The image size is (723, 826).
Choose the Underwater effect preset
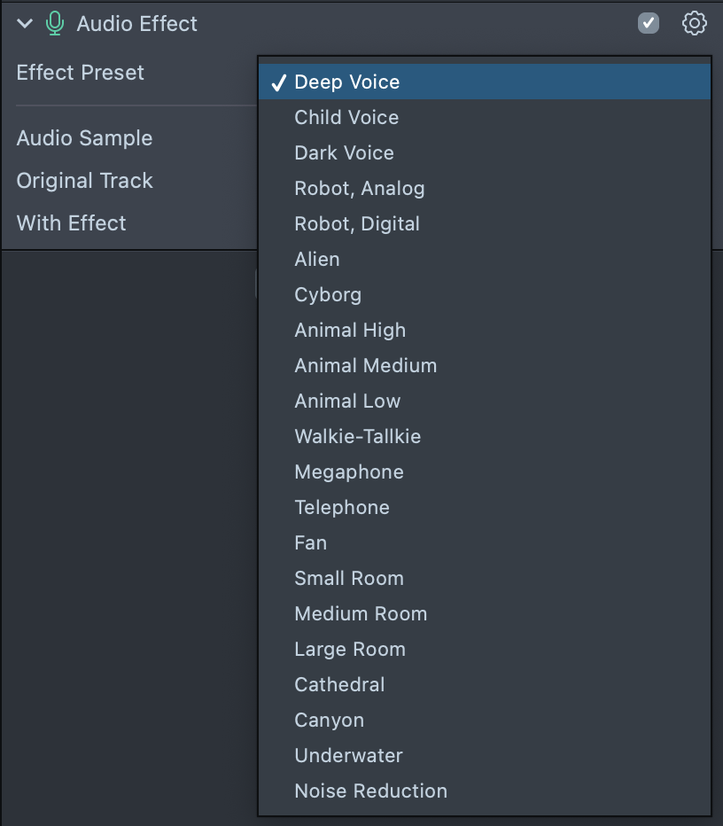[348, 756]
